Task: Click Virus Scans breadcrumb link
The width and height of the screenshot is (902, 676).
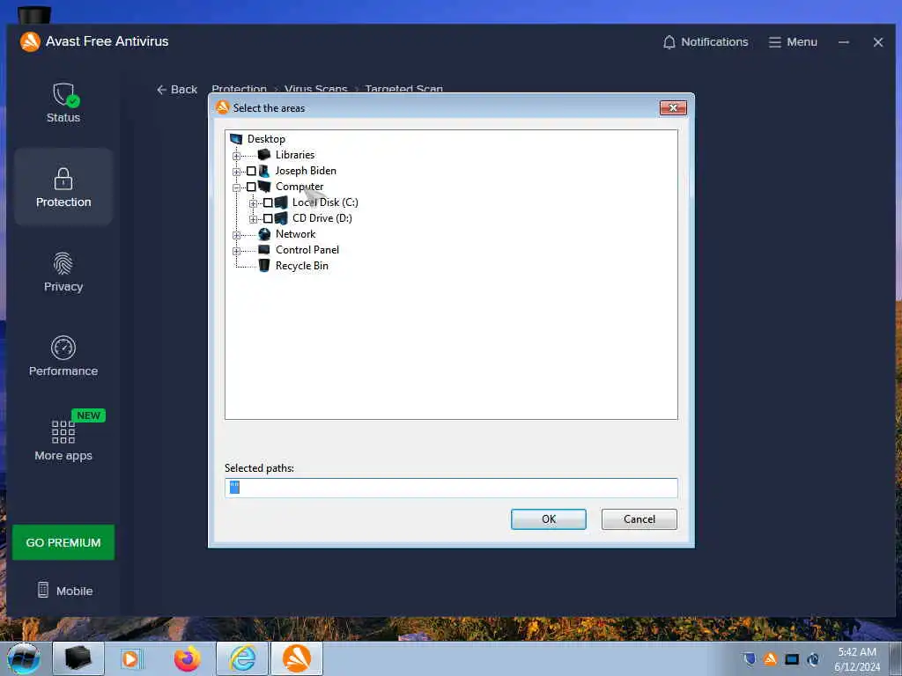Action: point(315,89)
